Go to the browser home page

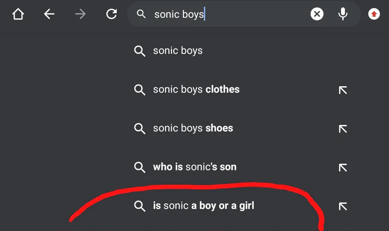pyautogui.click(x=18, y=14)
